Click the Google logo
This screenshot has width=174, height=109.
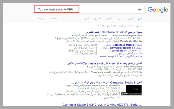(158, 10)
